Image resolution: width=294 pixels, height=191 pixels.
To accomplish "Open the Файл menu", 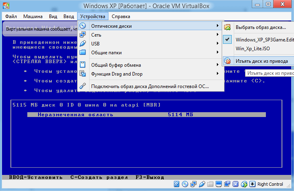I will coord(11,16).
